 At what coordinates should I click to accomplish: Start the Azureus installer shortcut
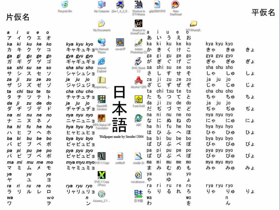(x=101, y=193)
